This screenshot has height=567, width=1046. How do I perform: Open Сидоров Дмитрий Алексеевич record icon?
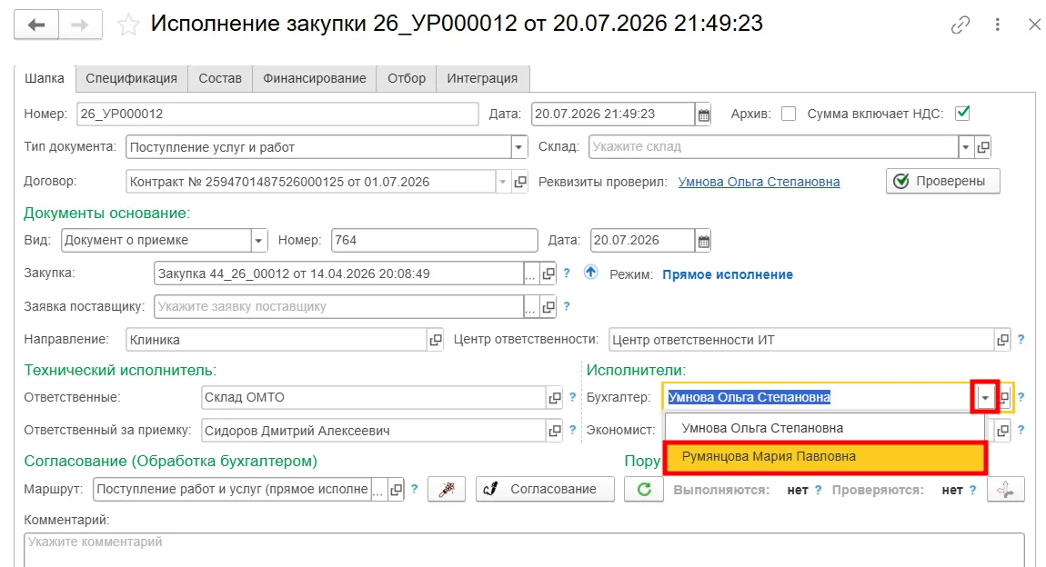(554, 431)
